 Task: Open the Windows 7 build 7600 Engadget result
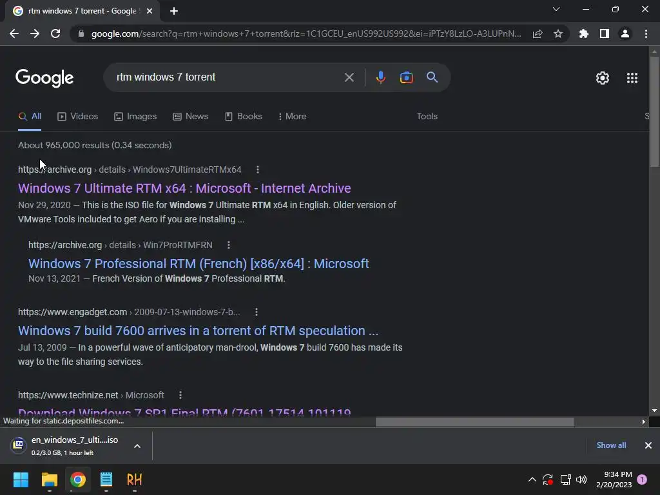coord(198,331)
